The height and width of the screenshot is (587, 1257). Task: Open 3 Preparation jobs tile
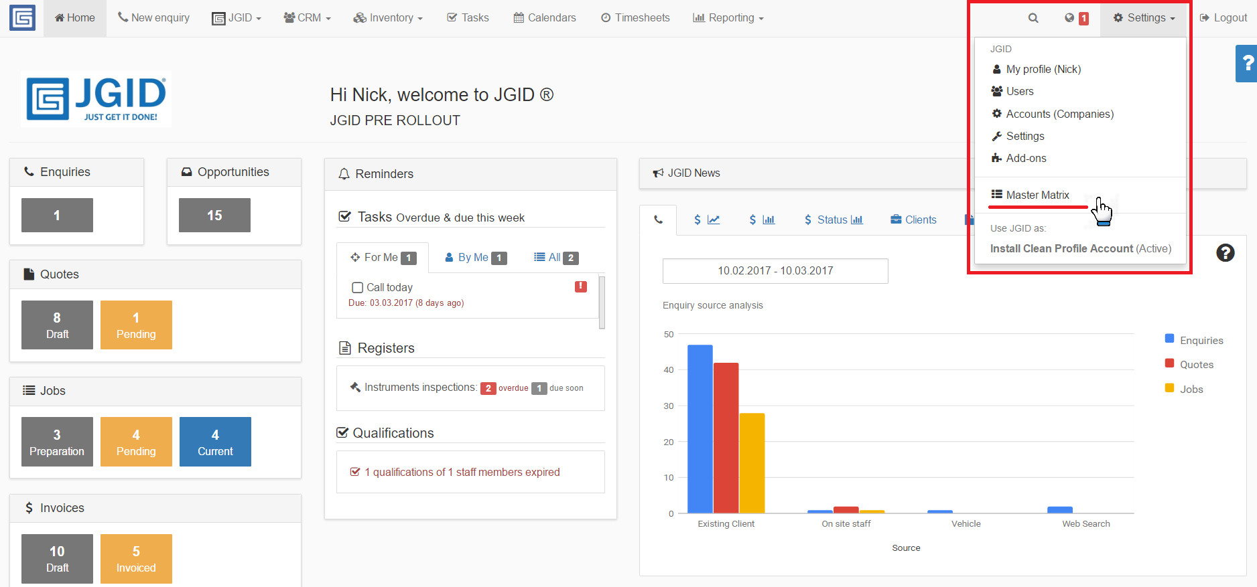point(57,442)
